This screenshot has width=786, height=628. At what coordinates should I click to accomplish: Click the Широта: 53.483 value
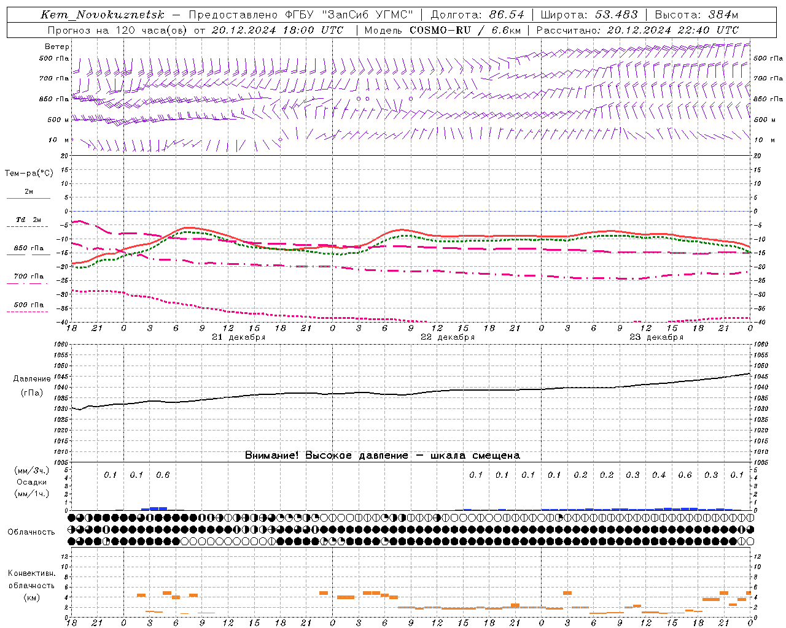coord(589,15)
